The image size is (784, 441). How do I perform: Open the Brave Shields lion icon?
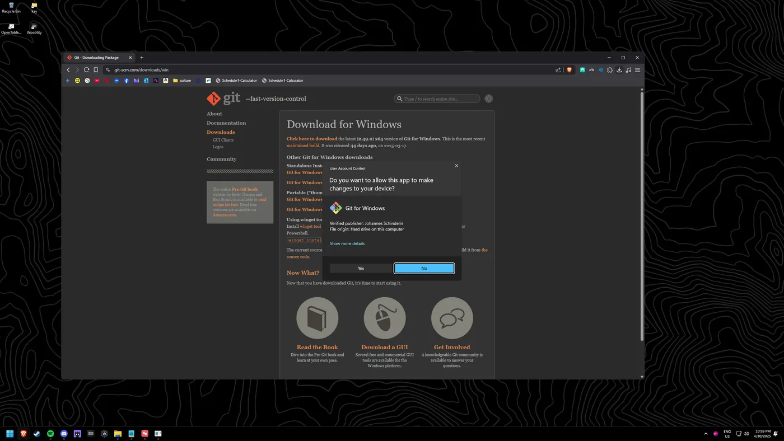click(x=570, y=70)
